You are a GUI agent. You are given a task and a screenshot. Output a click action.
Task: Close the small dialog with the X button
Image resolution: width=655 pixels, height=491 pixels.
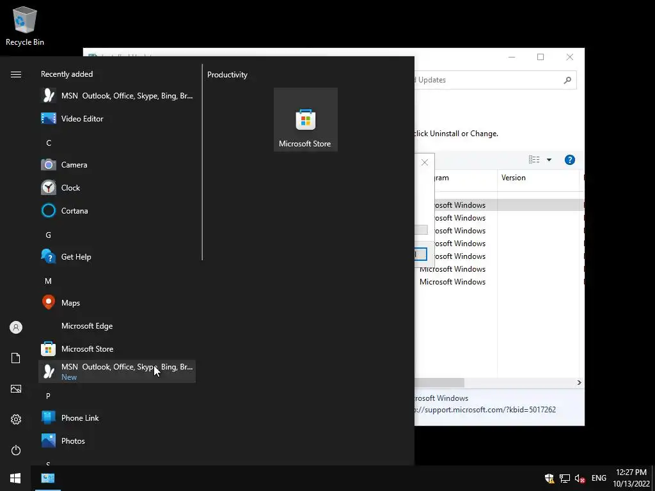425,162
